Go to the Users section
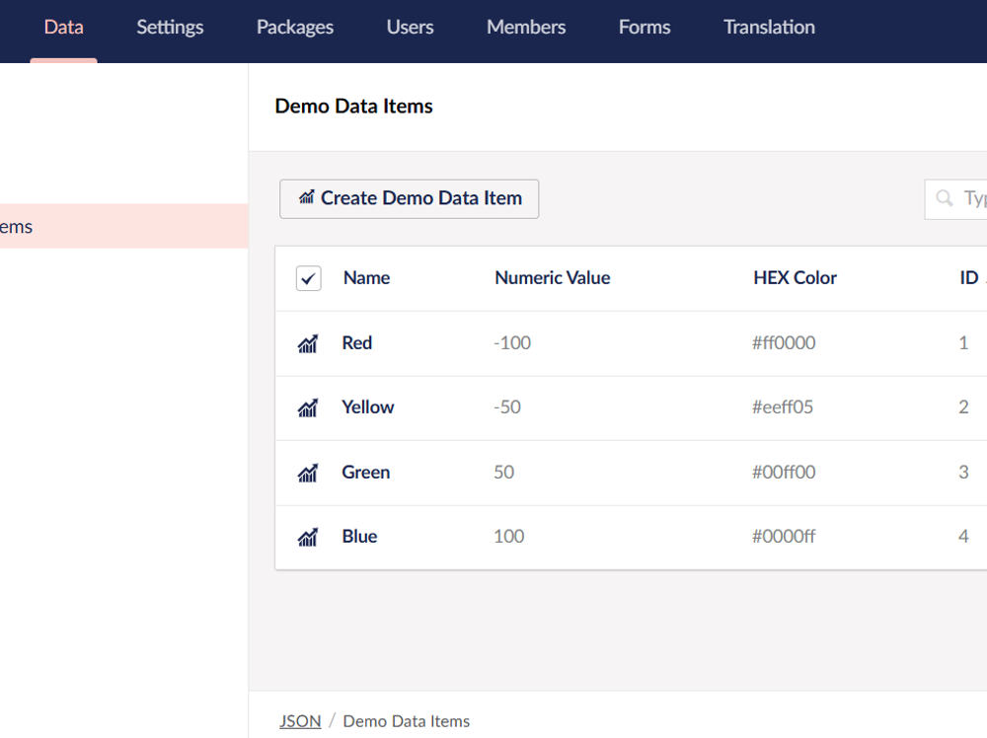 point(410,28)
